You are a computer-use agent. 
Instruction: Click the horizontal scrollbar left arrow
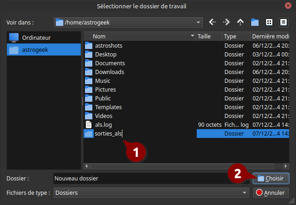86,166
